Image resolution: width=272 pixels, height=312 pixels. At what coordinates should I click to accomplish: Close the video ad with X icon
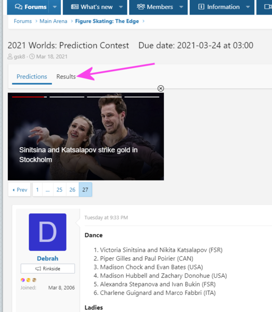pyautogui.click(x=161, y=88)
